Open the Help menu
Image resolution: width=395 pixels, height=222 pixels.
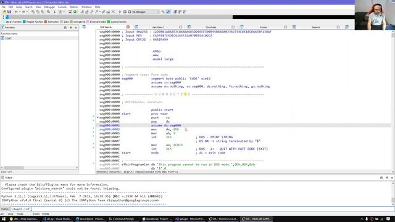point(98,7)
